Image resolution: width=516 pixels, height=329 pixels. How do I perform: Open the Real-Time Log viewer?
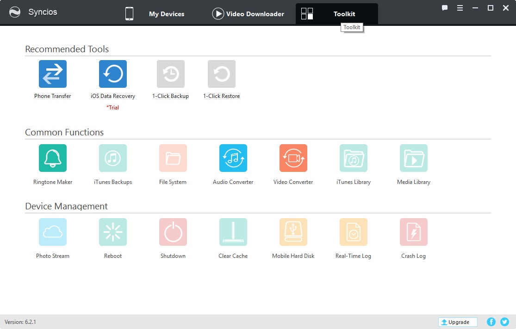pyautogui.click(x=353, y=232)
